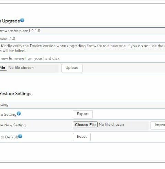Click the info icon beside Reset to Default

tap(20, 136)
